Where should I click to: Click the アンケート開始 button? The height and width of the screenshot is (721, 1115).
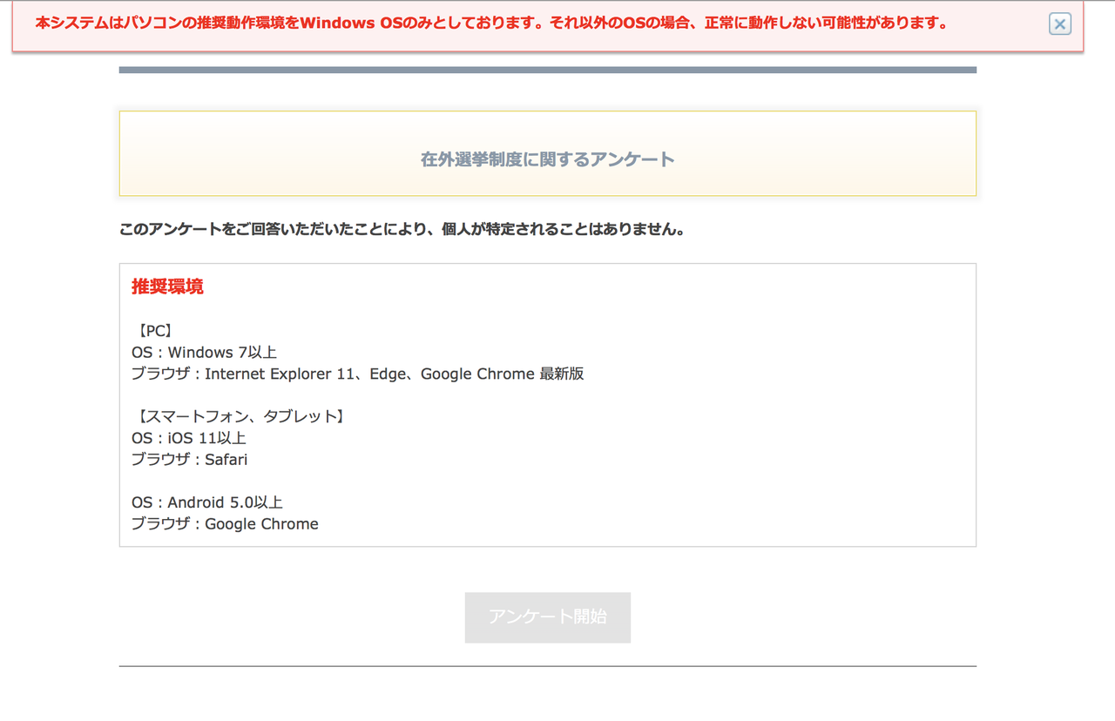[x=547, y=617]
